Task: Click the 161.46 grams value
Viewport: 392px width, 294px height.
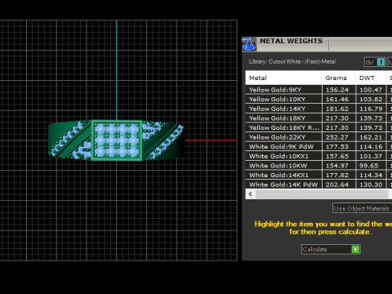Action: [x=337, y=100]
